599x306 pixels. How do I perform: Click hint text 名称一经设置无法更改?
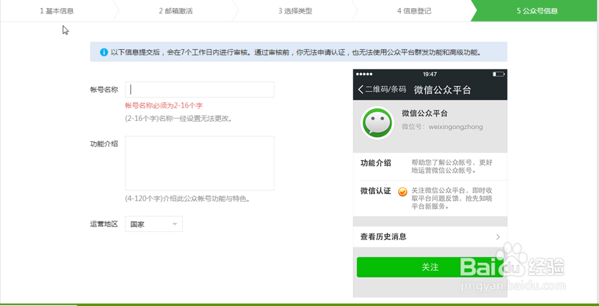179,119
